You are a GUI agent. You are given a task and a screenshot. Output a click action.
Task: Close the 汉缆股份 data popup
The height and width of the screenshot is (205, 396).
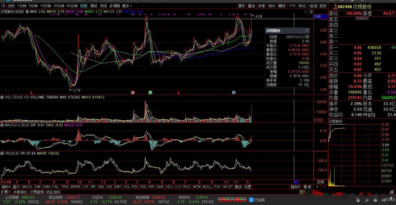click(x=307, y=30)
